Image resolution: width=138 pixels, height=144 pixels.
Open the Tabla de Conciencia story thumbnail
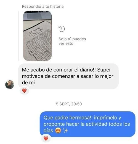coord(37,36)
